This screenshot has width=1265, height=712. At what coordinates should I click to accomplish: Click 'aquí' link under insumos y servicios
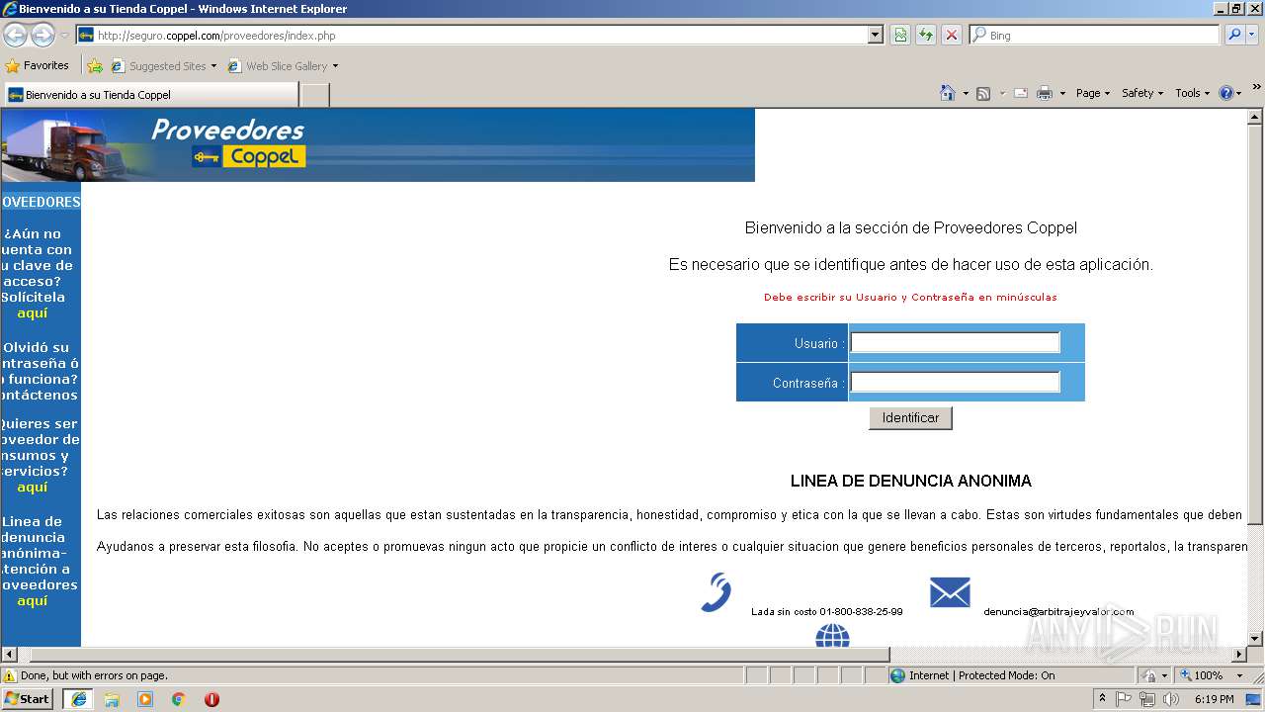coord(33,488)
